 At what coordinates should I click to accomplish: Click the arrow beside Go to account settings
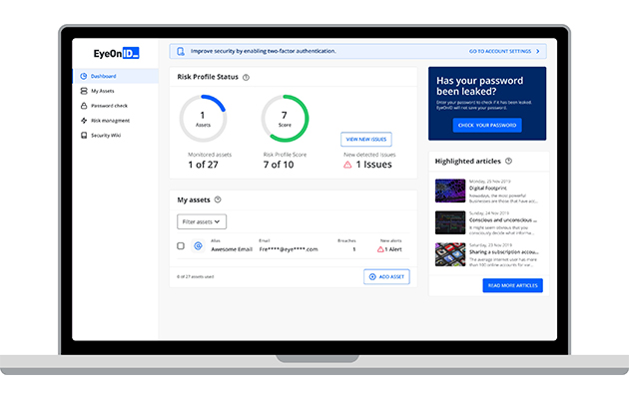(x=538, y=51)
